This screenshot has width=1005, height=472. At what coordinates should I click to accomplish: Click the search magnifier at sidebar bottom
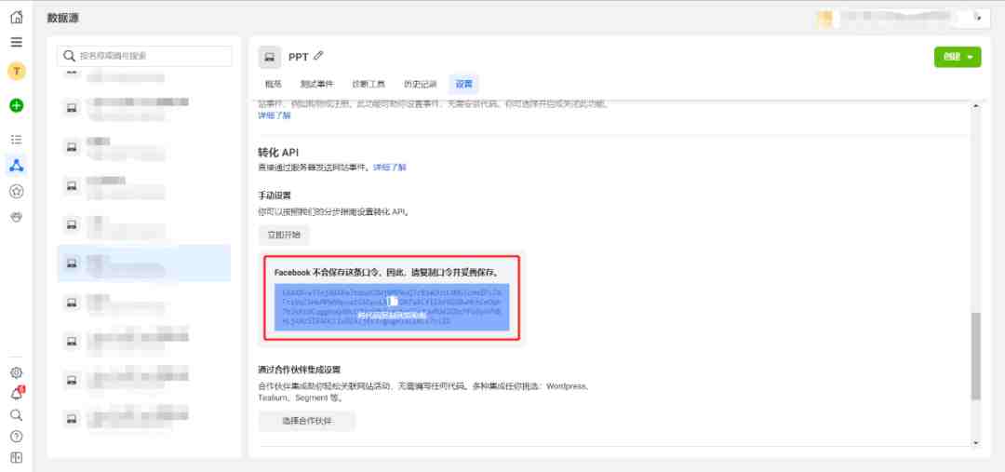[x=17, y=415]
